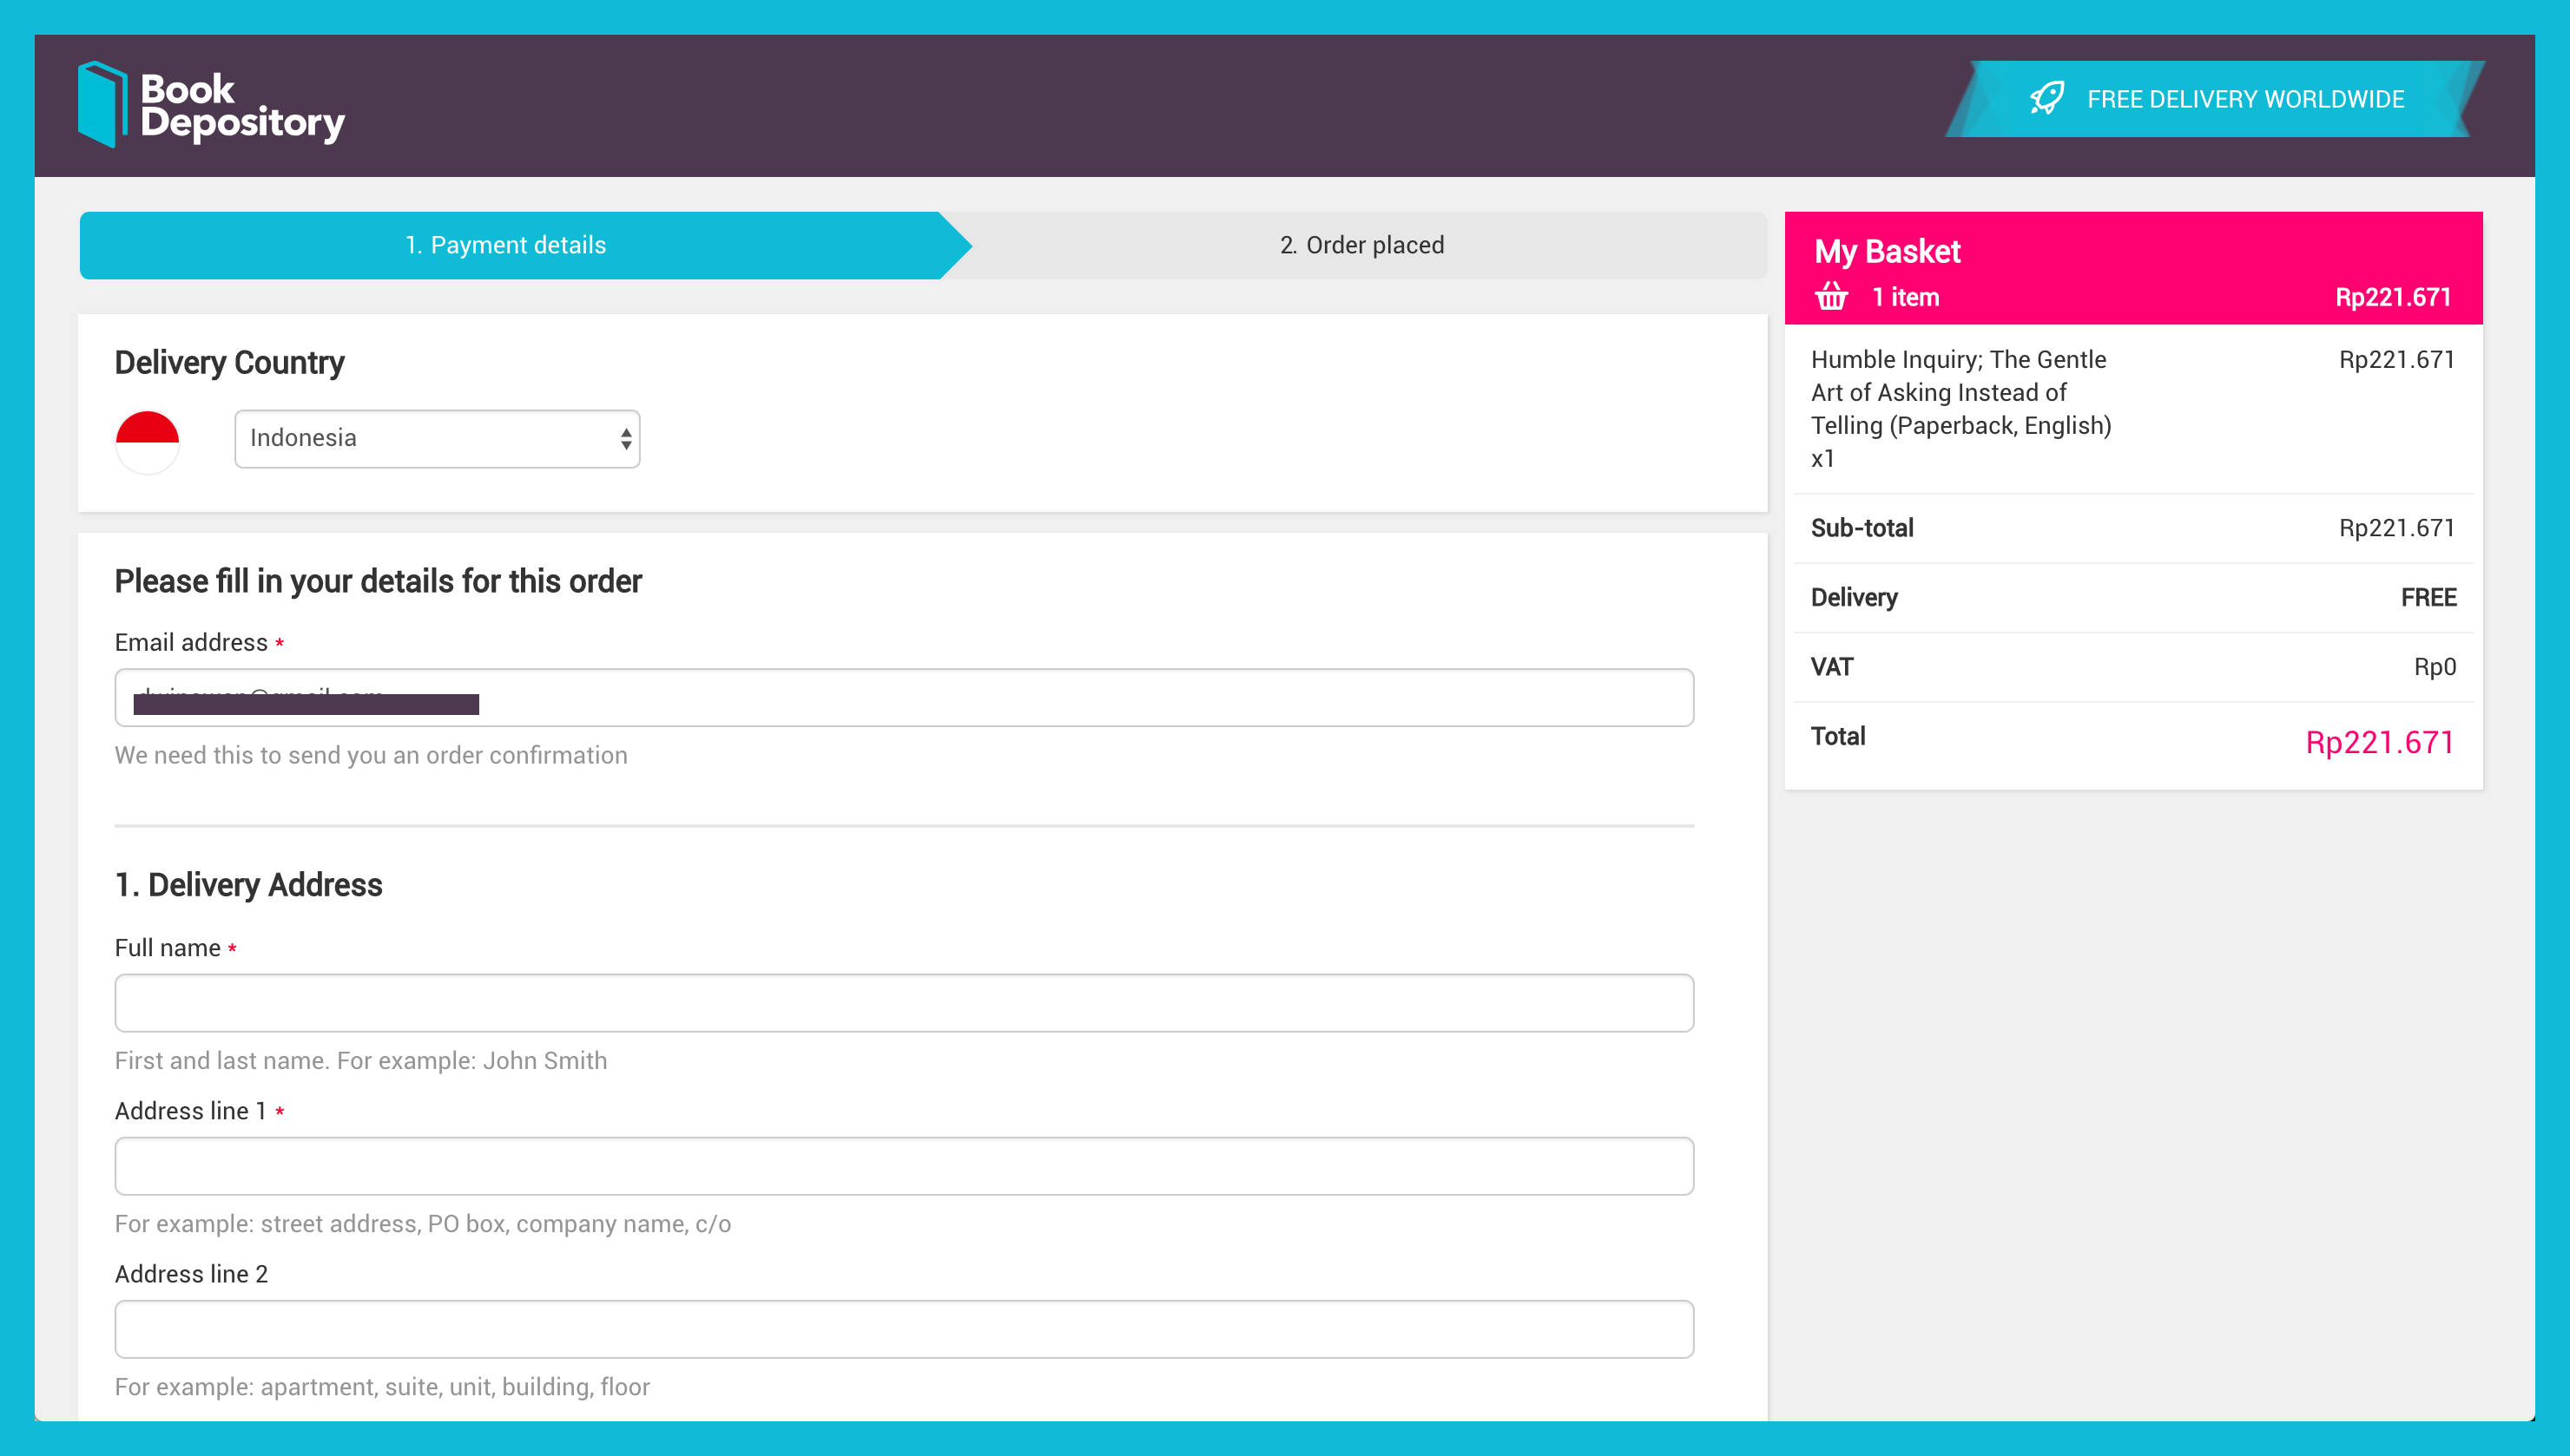Click the basket icon in My Basket
Image resolution: width=2570 pixels, height=1456 pixels.
click(1831, 296)
